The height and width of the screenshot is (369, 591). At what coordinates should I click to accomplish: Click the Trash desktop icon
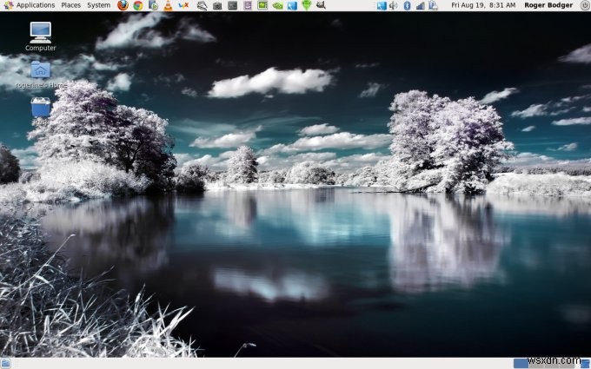(40, 109)
